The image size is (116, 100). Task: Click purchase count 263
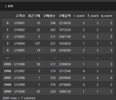pos(53,30)
